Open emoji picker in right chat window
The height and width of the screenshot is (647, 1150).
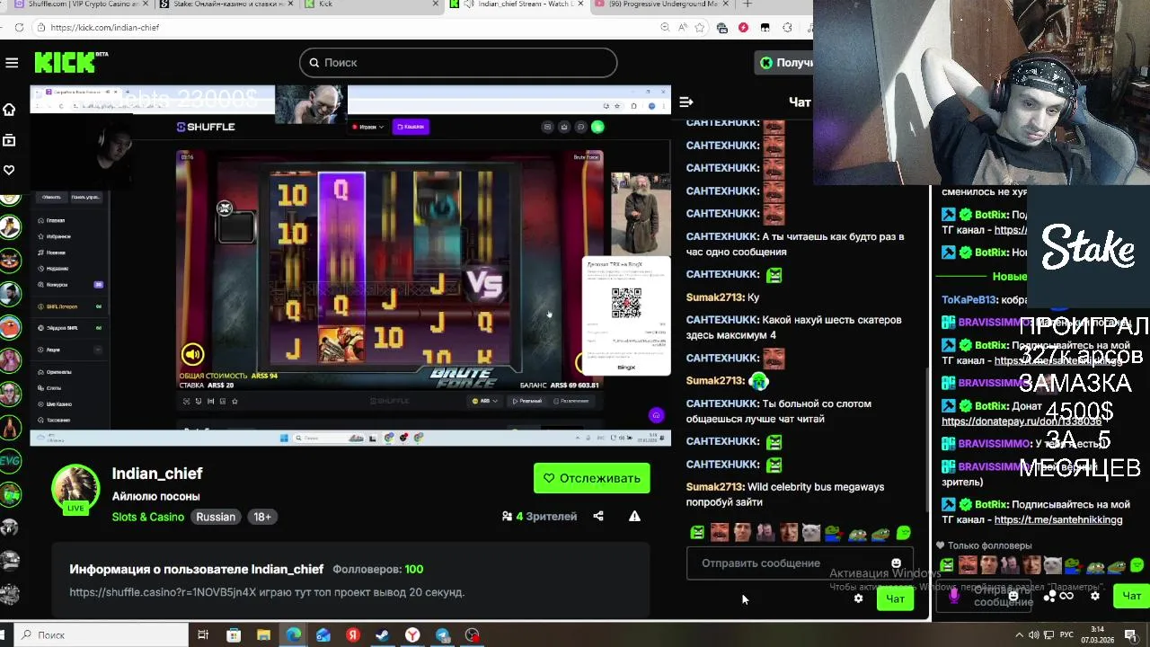(x=1013, y=596)
